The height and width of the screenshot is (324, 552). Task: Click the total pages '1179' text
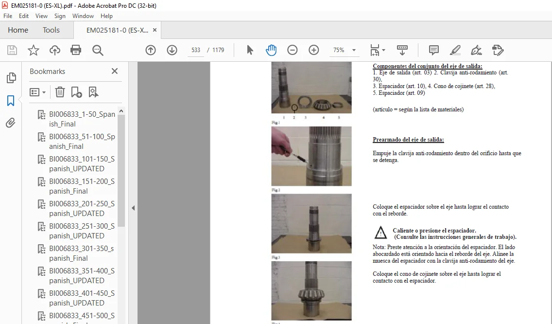pos(218,50)
